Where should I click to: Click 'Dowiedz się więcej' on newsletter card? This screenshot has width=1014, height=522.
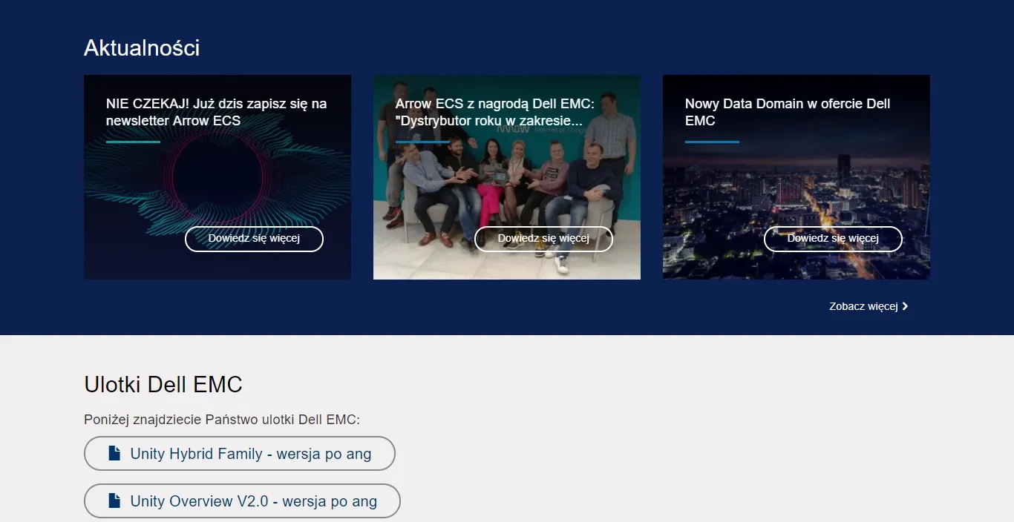[x=254, y=239]
